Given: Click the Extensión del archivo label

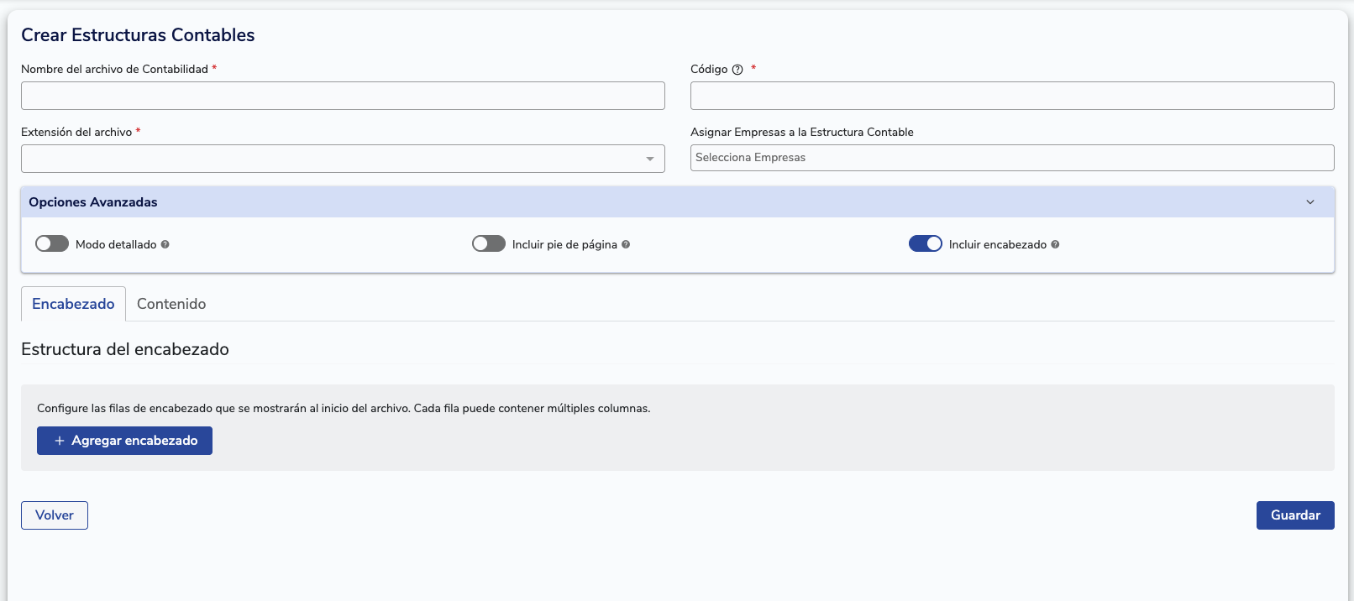Looking at the screenshot, I should (76, 132).
